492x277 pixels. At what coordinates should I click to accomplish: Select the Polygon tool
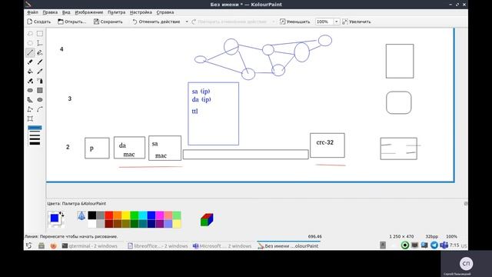point(30,99)
